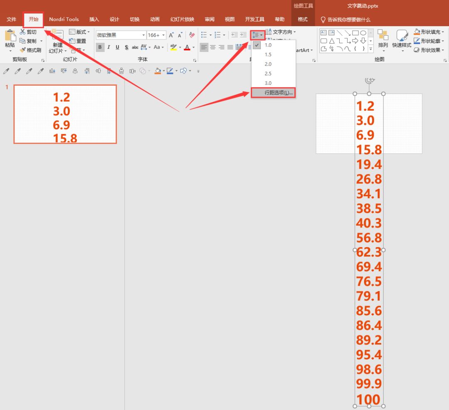The image size is (449, 410).
Task: Click the yellow text highlight color button
Action: [173, 47]
